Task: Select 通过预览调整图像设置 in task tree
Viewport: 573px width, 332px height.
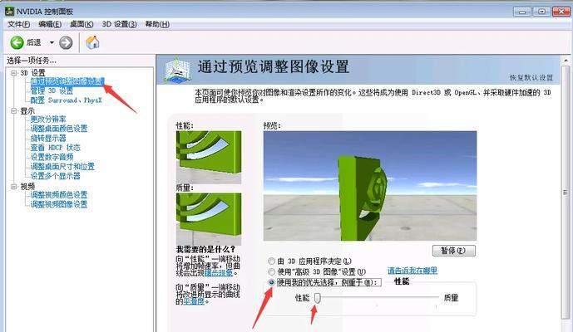Action: [x=67, y=81]
